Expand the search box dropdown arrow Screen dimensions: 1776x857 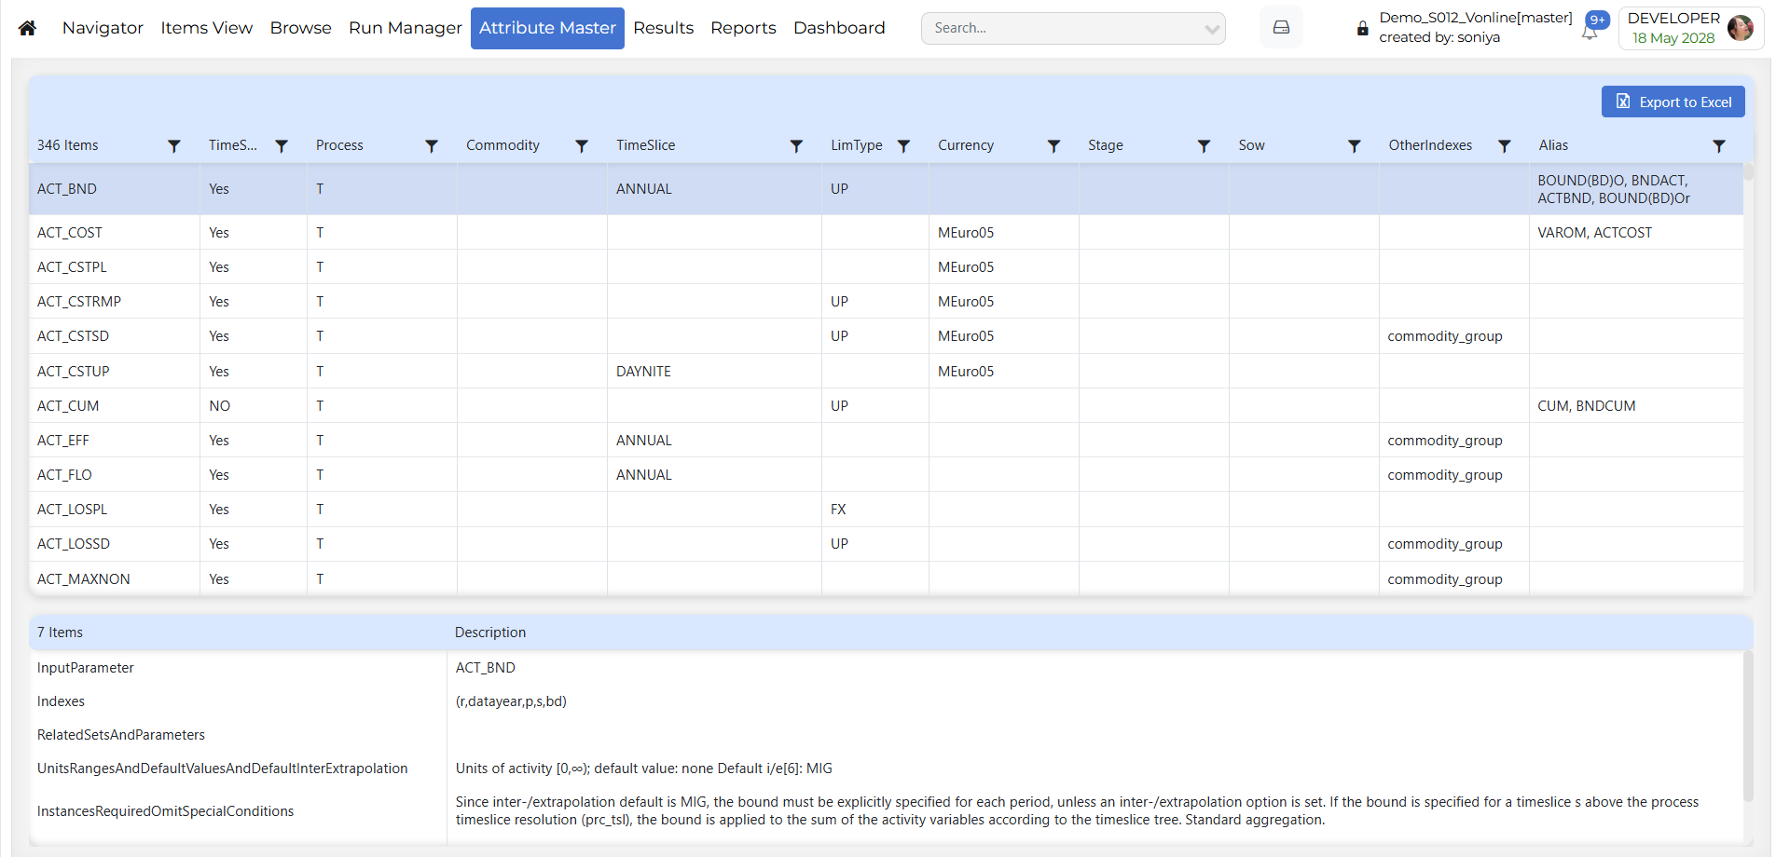click(x=1211, y=29)
